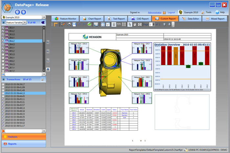The image size is (230, 153).
Task: Open the Tools menu
Action: click(206, 12)
